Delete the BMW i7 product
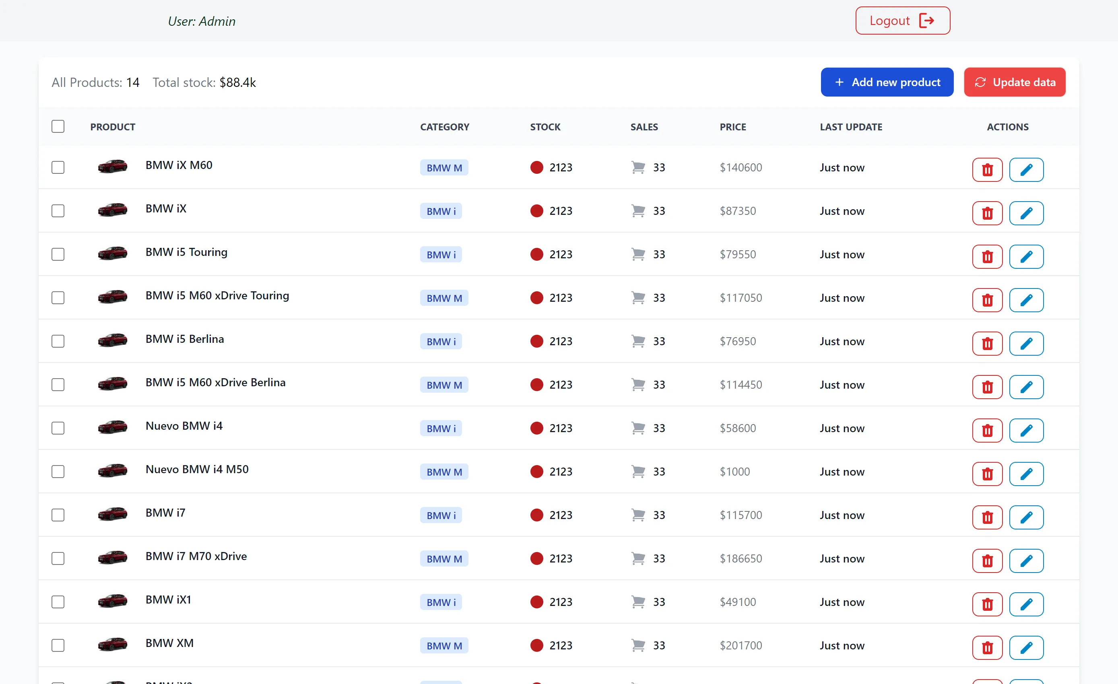The image size is (1118, 684). click(x=987, y=518)
